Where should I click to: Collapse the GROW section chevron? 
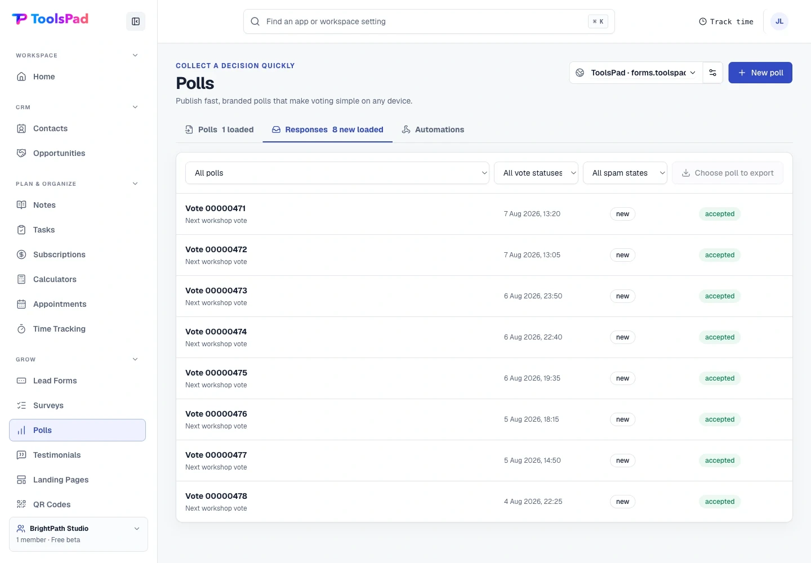135,359
